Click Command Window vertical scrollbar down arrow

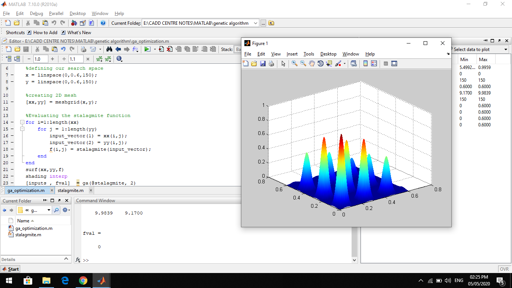[355, 260]
